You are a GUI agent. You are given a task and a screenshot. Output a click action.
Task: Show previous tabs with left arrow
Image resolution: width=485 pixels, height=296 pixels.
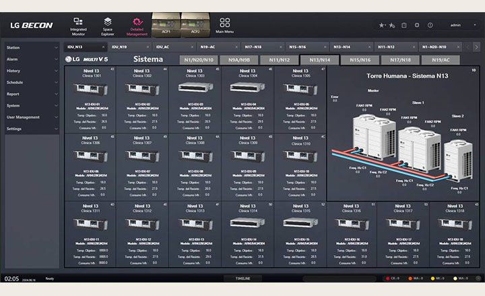[467, 47]
